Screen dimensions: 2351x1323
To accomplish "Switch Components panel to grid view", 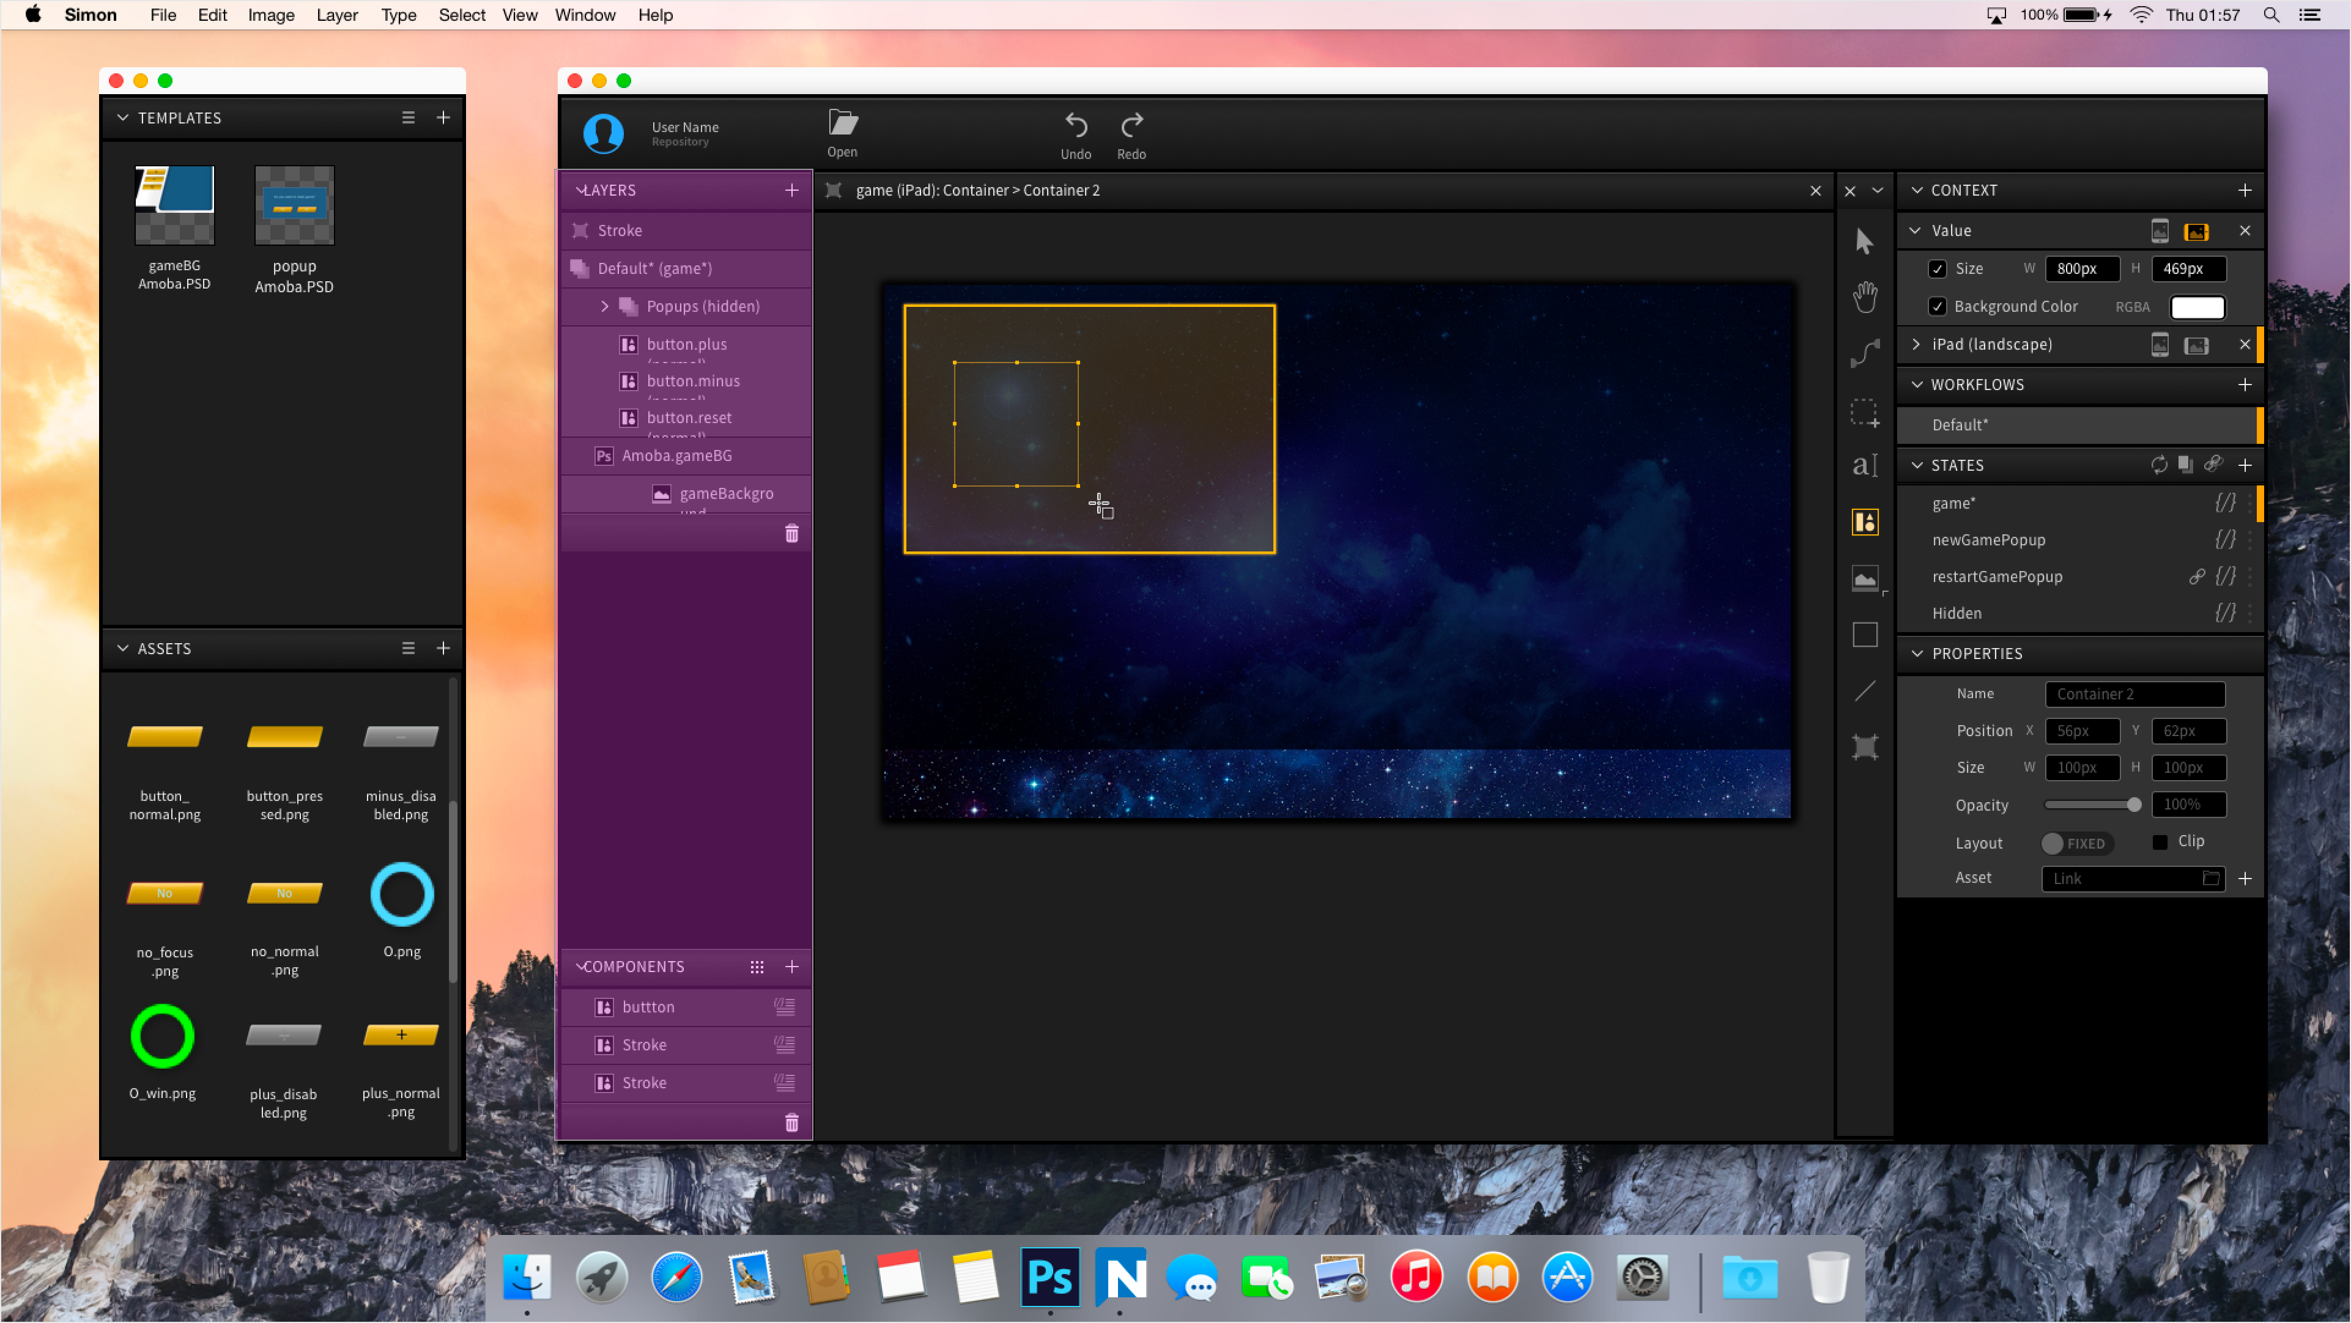I will (757, 967).
